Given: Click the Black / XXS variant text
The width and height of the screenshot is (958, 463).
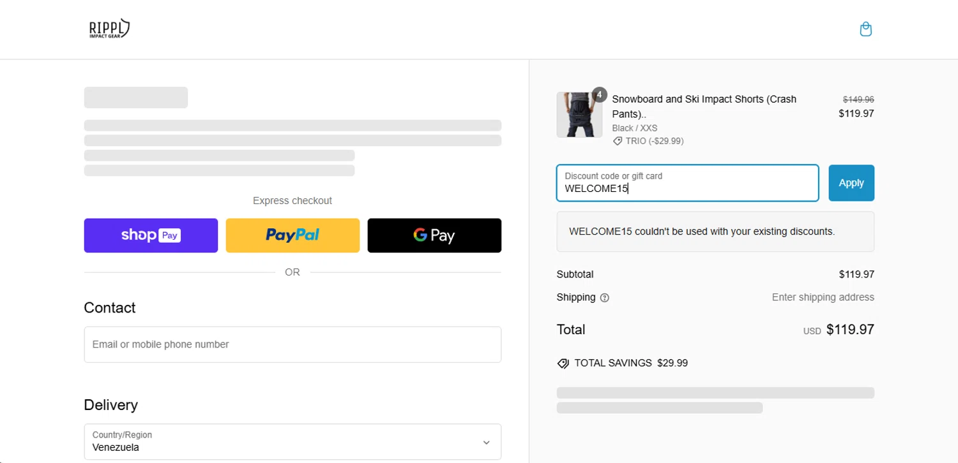Looking at the screenshot, I should (x=635, y=128).
